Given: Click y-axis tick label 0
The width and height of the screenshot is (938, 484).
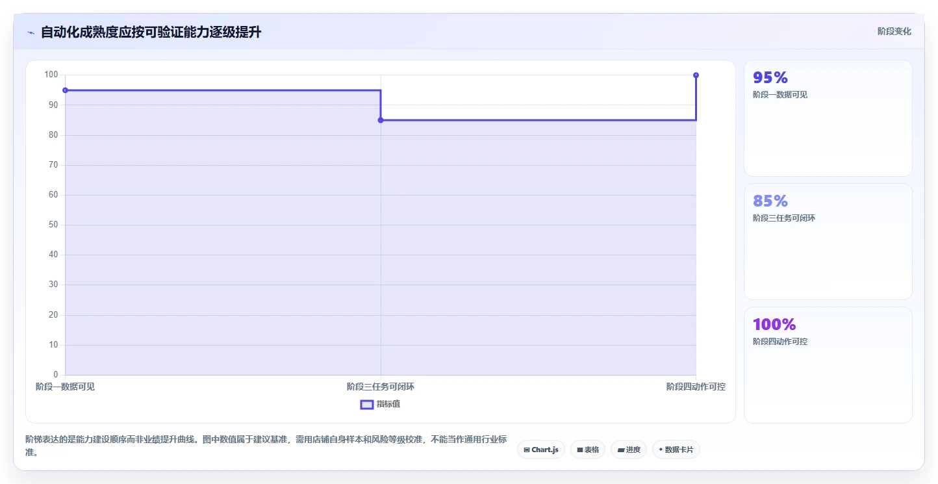Looking at the screenshot, I should coord(56,375).
